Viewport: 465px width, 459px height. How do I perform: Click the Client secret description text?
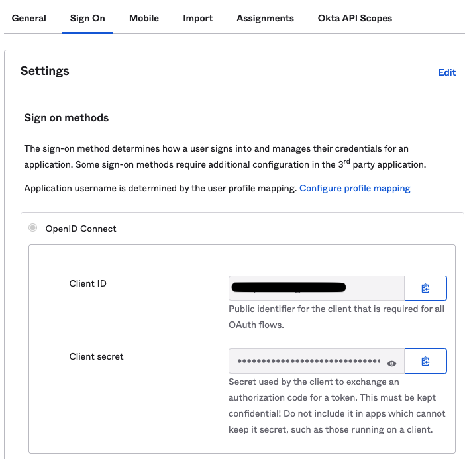pos(337,405)
